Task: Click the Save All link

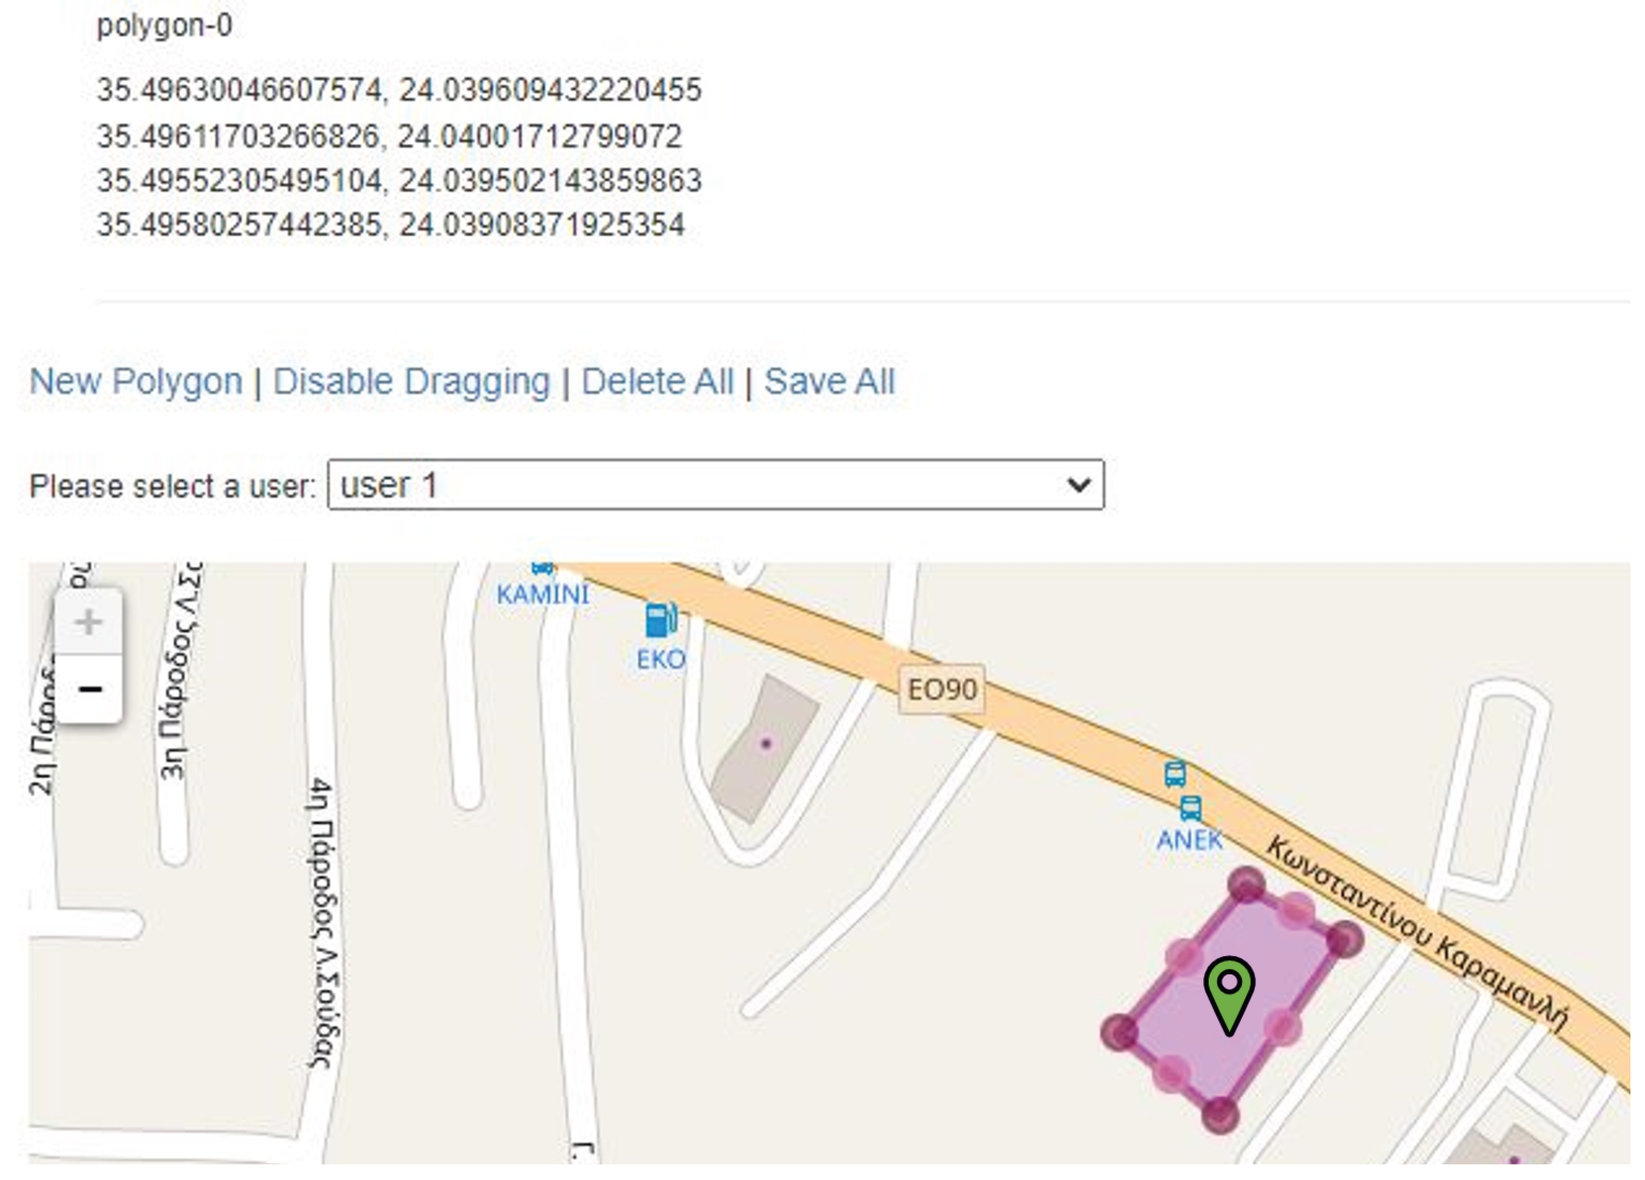Action: click(829, 381)
